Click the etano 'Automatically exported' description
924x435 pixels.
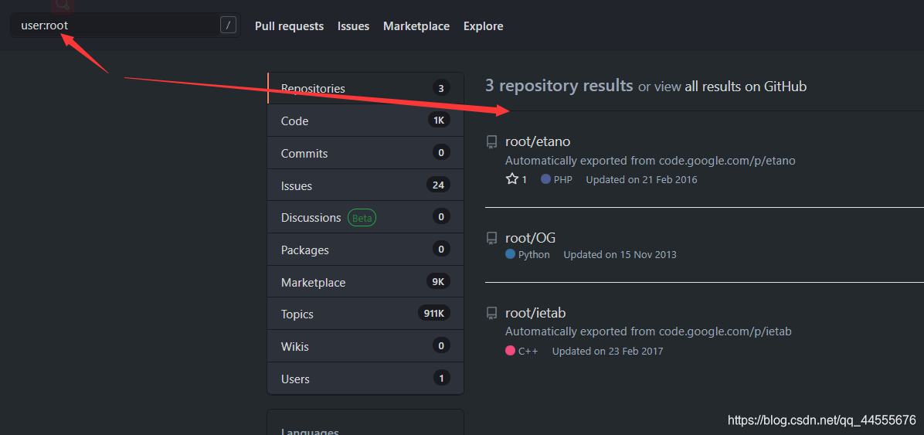(x=650, y=161)
